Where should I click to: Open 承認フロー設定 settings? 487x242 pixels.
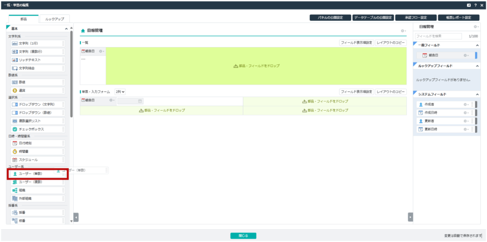pos(416,18)
